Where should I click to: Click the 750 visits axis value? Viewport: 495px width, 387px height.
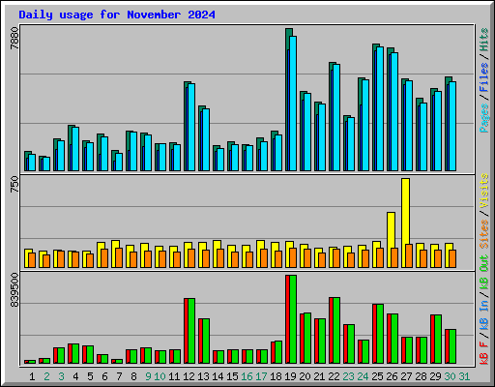click(15, 185)
